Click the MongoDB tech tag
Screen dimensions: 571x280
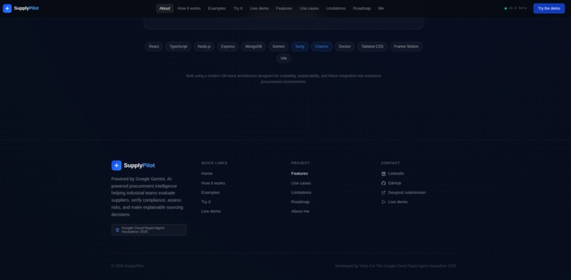pyautogui.click(x=254, y=47)
